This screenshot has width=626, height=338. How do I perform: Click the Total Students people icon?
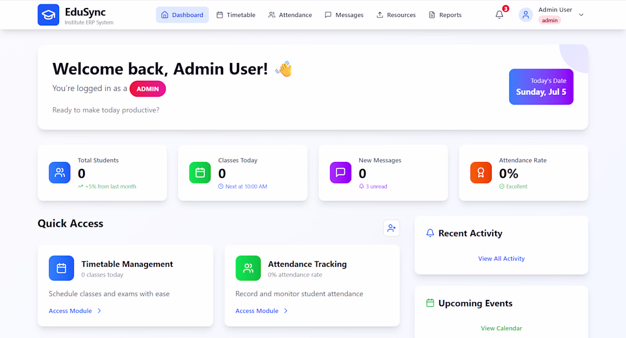(60, 173)
